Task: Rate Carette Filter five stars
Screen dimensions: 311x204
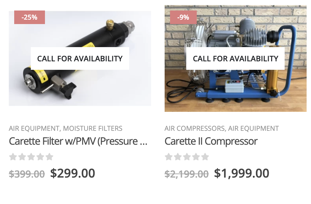Action: [x=49, y=157]
